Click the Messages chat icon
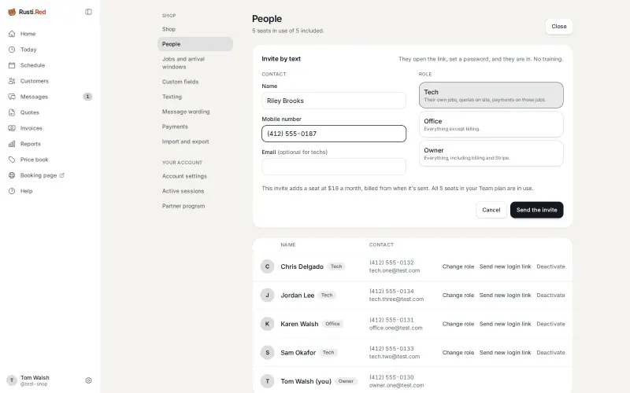This screenshot has width=630, height=393. [x=12, y=97]
